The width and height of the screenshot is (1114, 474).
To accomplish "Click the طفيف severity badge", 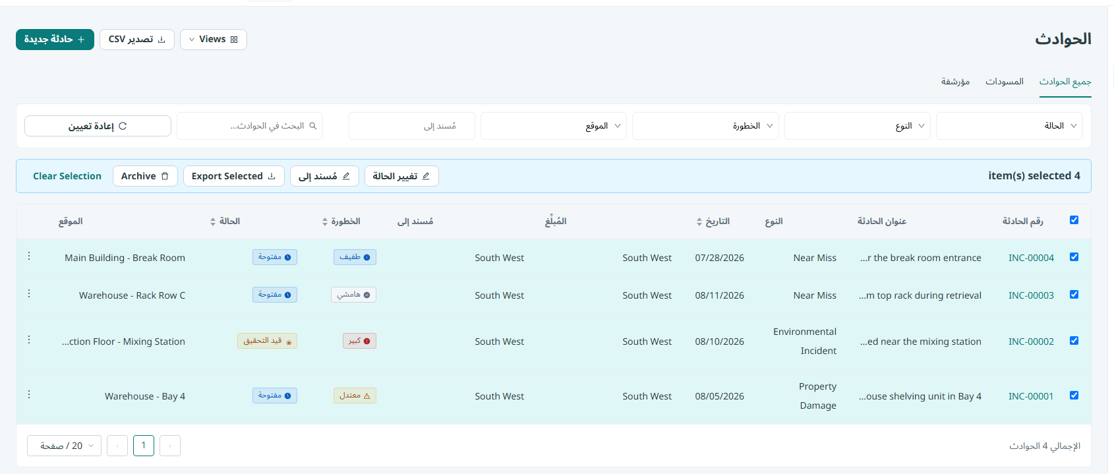I will [x=355, y=257].
